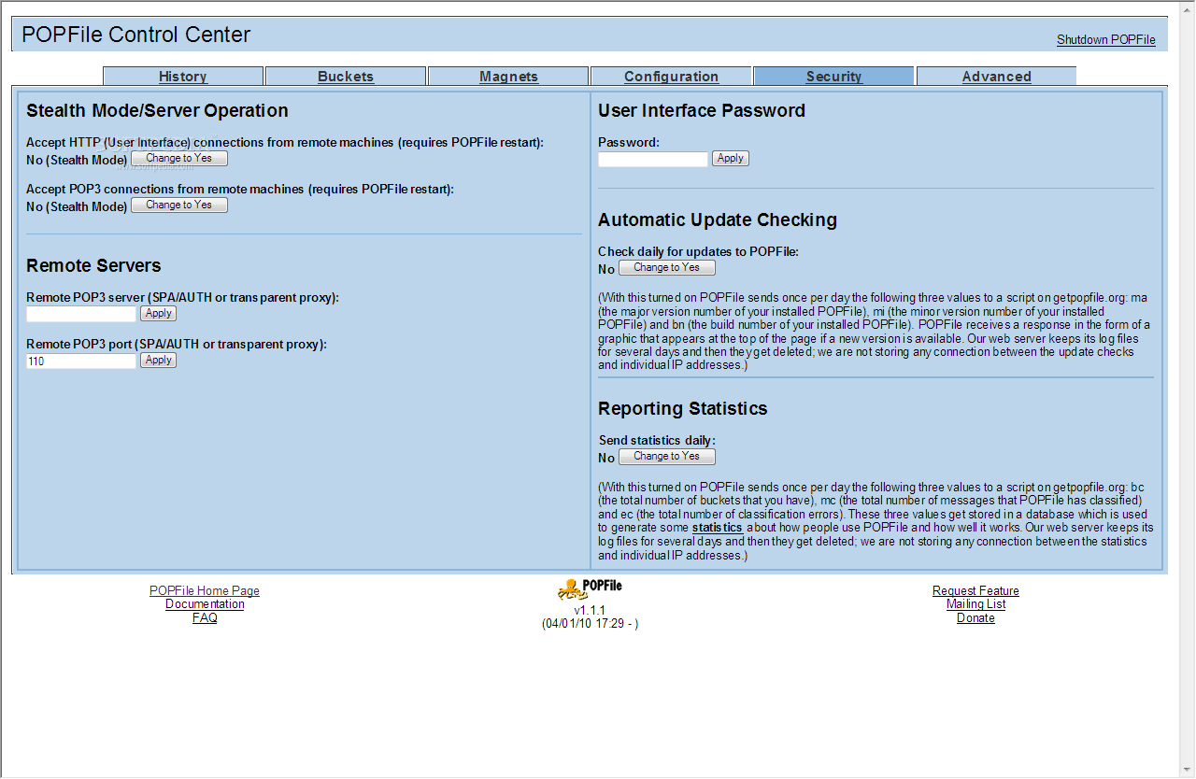
Task: Click the version text 'v1.1.1'
Action: (591, 610)
